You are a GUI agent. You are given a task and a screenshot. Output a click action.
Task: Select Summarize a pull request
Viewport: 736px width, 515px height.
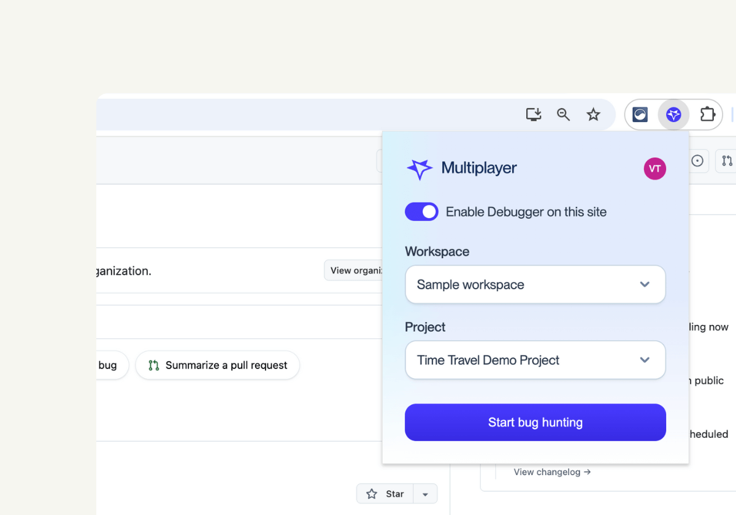(217, 365)
